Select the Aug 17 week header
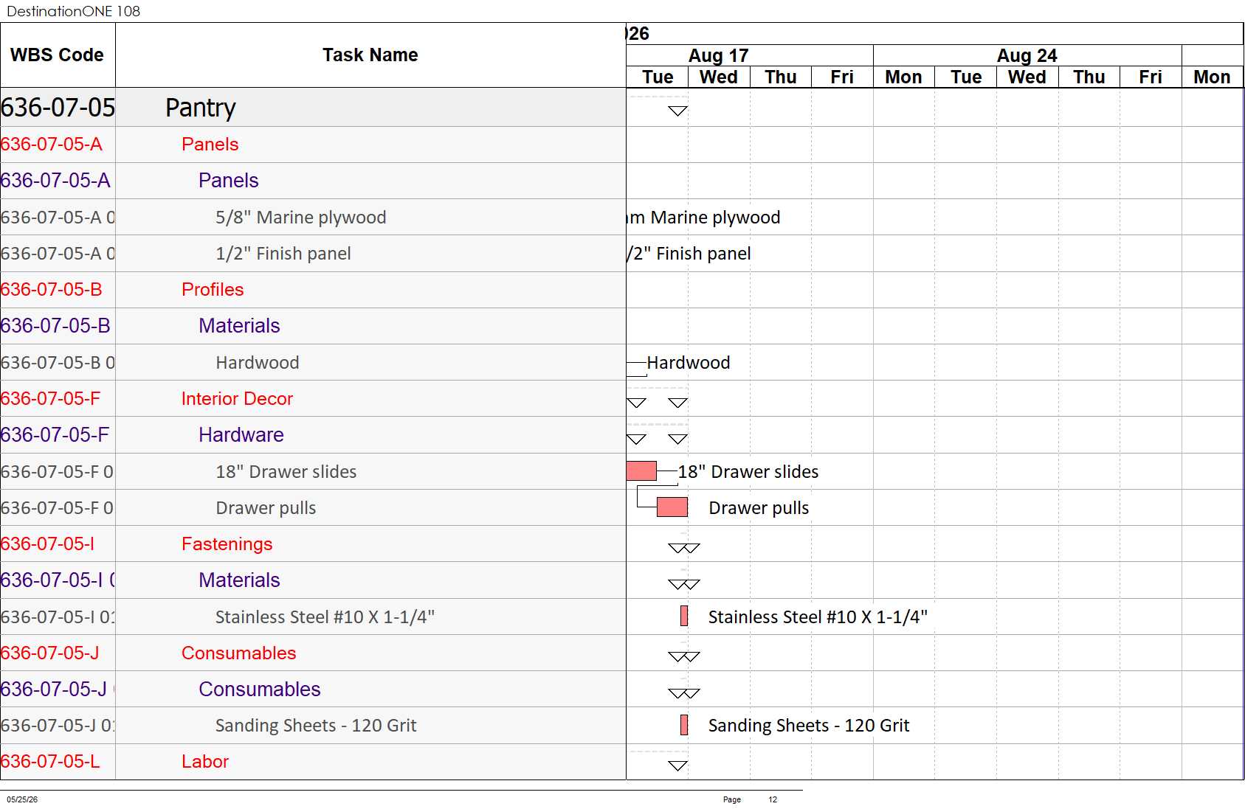Viewport: 1245px width, 809px height. (719, 56)
